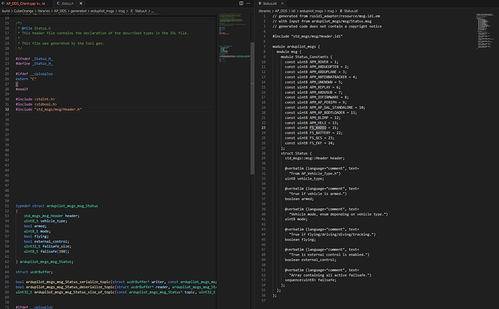
Task: Click the size_of_topic function declaration
Action: [x=116, y=292]
